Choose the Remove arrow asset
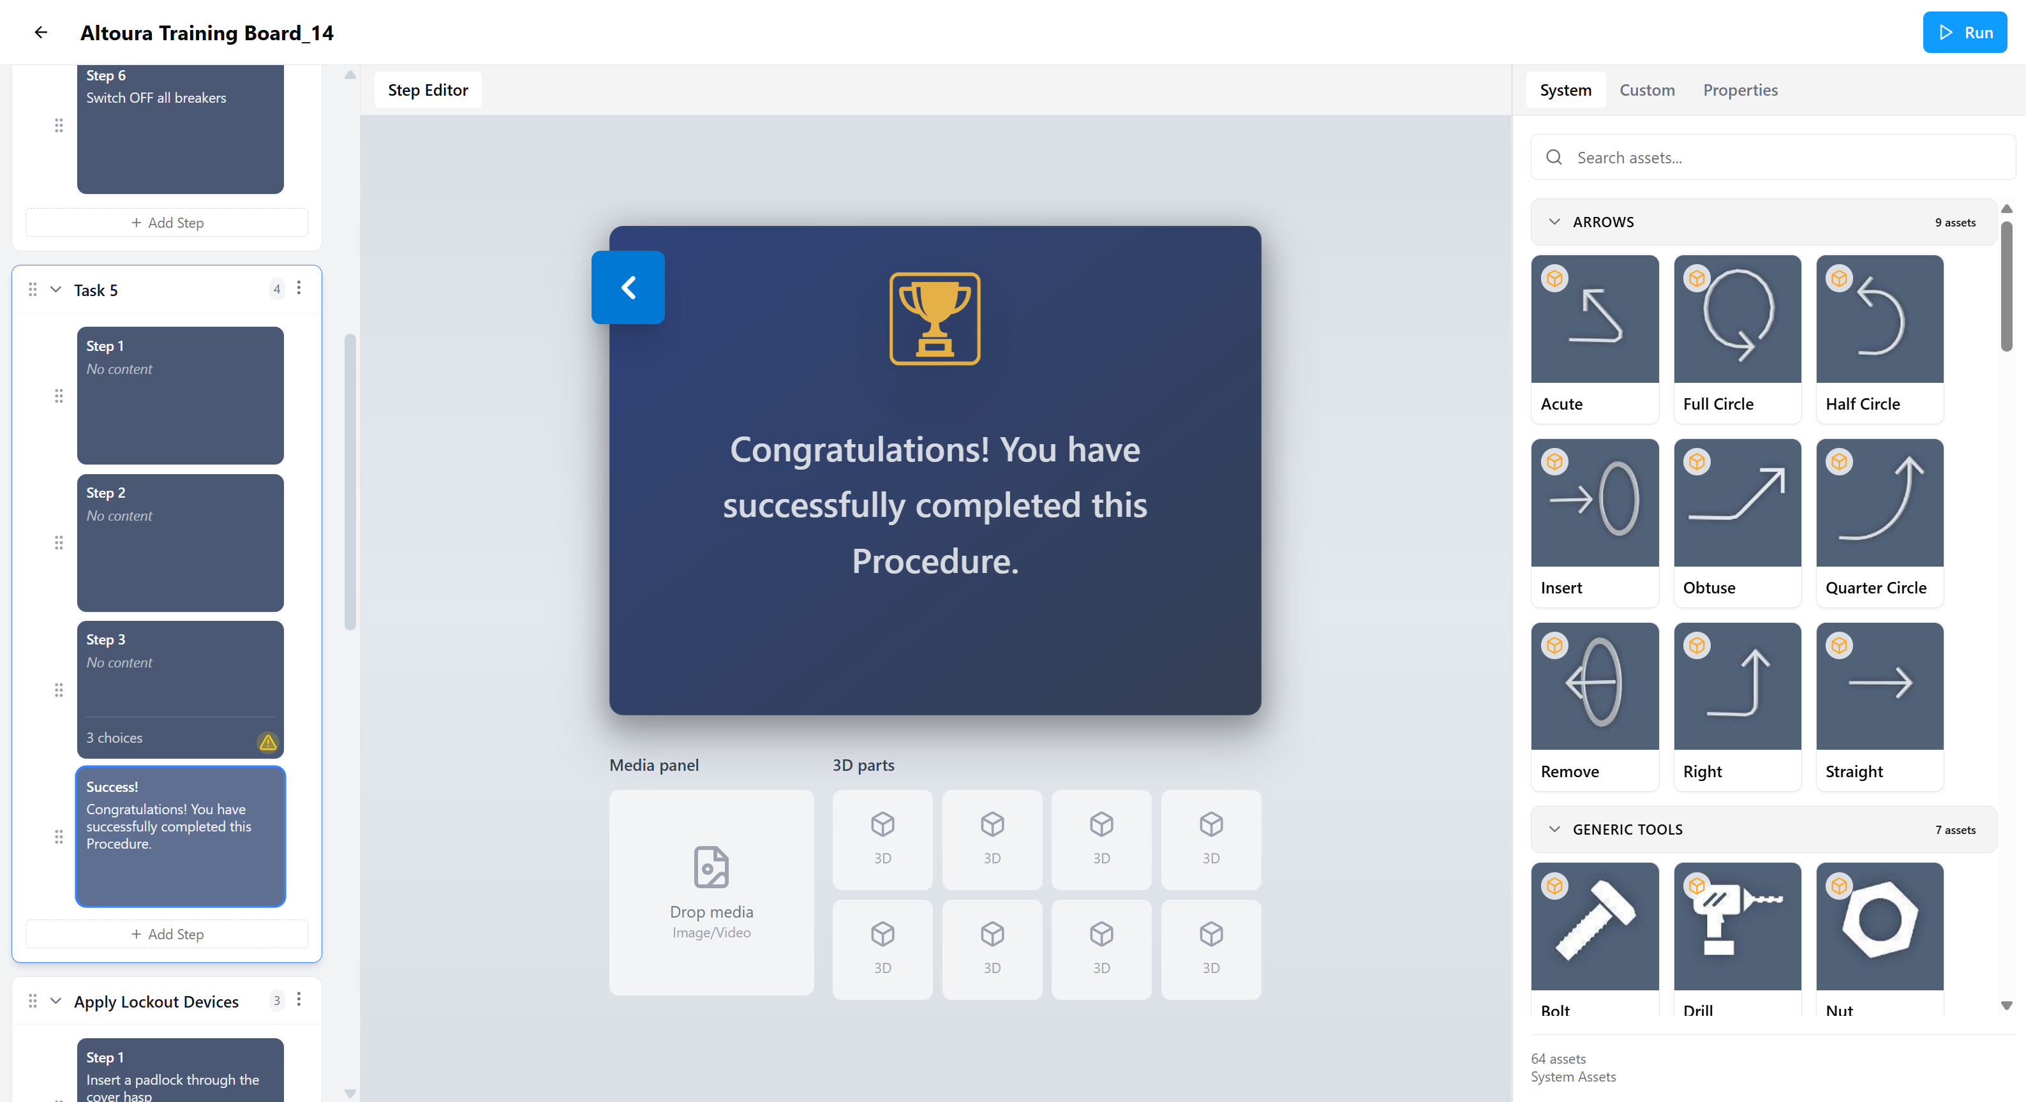2026x1102 pixels. [x=1594, y=706]
